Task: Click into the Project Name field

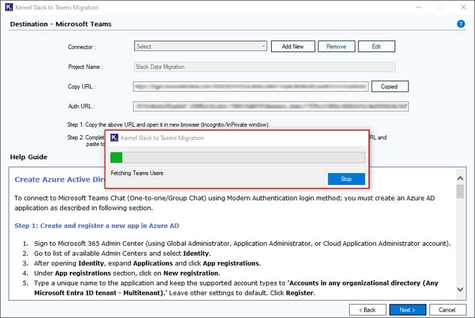Action: coord(264,67)
